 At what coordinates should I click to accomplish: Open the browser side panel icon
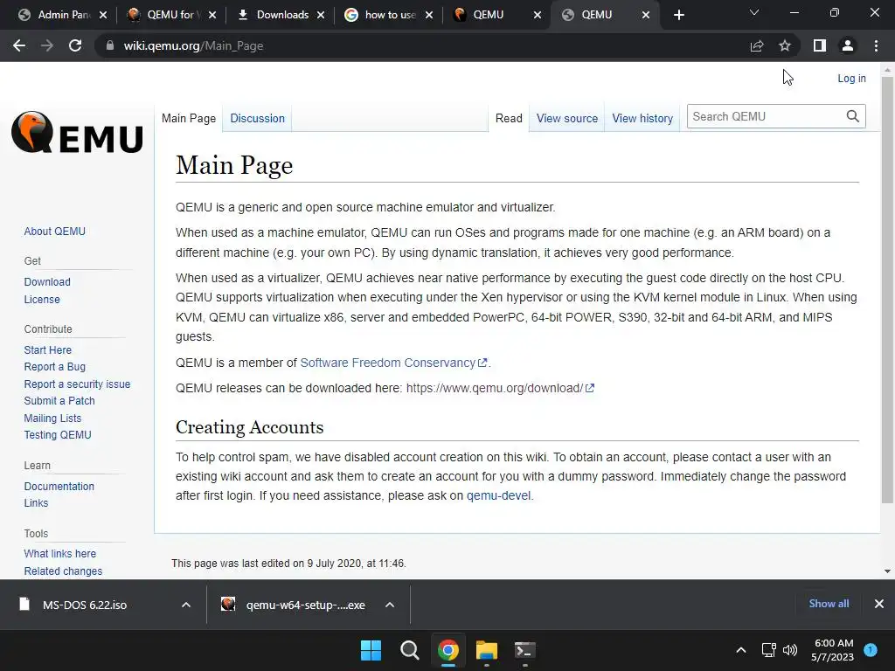[x=820, y=45]
